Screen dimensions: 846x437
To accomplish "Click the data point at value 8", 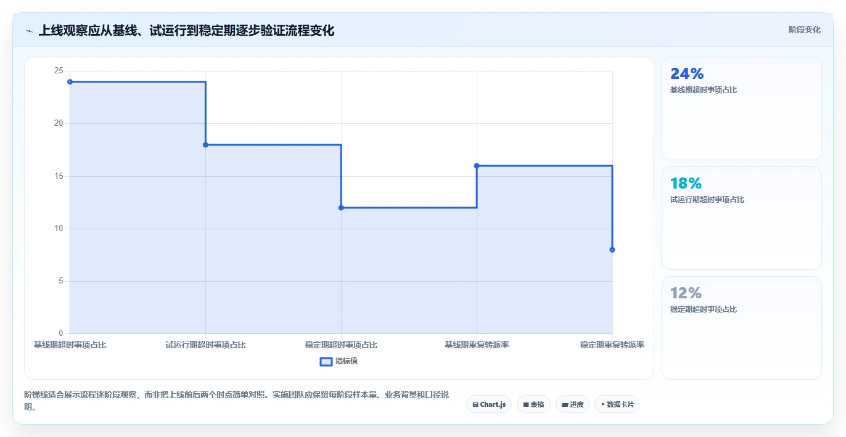I will 612,250.
